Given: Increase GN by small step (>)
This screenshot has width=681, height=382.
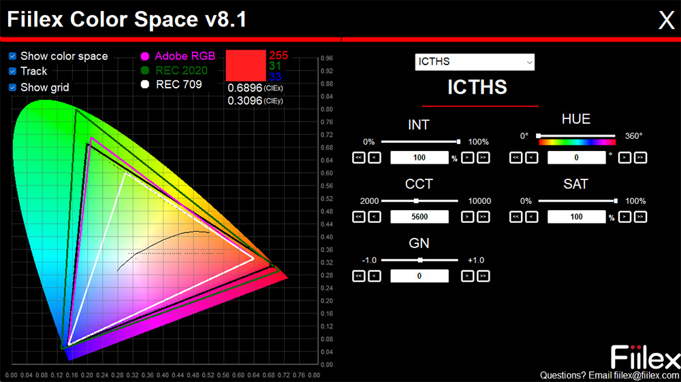Looking at the screenshot, I should [x=467, y=276].
